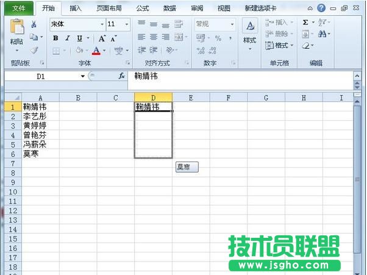Switch to the 视图 tab
Viewport: 367px width, 275px height.
pos(224,8)
